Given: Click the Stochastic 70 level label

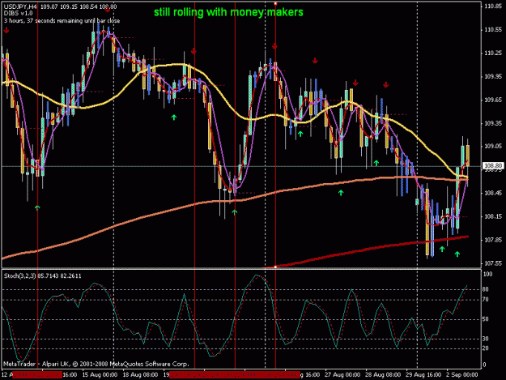Looking at the screenshot, I should (486, 300).
